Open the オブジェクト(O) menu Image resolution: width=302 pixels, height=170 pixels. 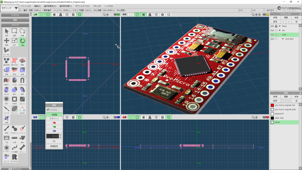[x=82, y=6]
